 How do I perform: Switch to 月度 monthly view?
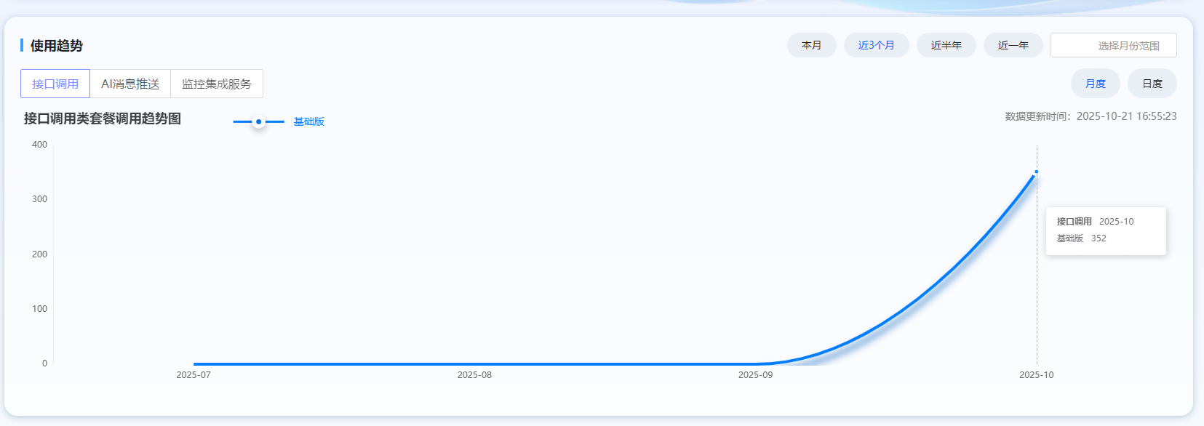(1095, 84)
